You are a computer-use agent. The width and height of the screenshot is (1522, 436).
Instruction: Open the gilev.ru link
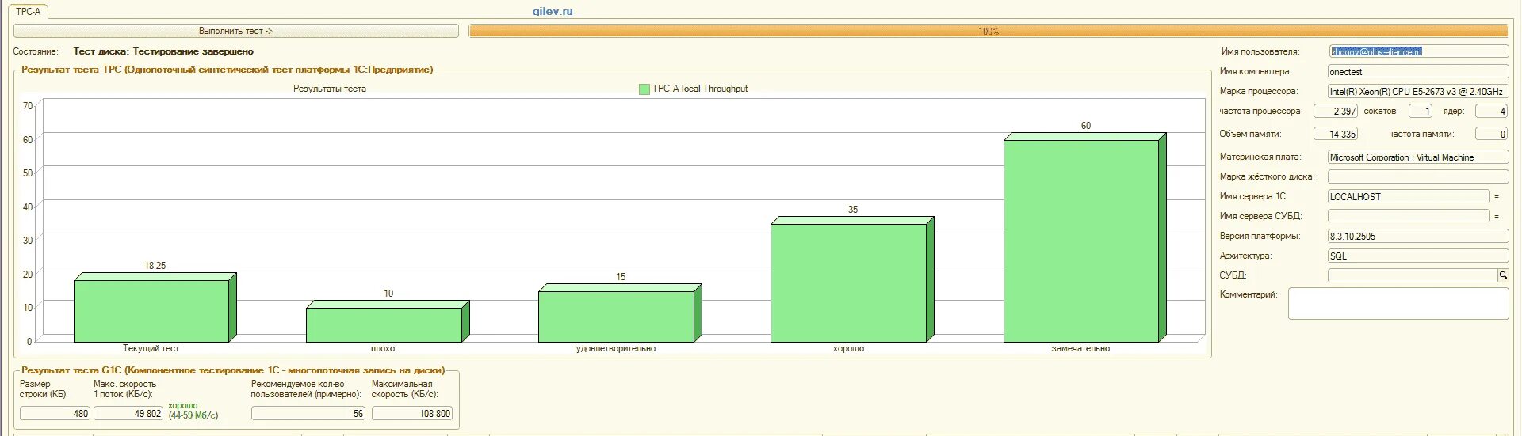553,11
